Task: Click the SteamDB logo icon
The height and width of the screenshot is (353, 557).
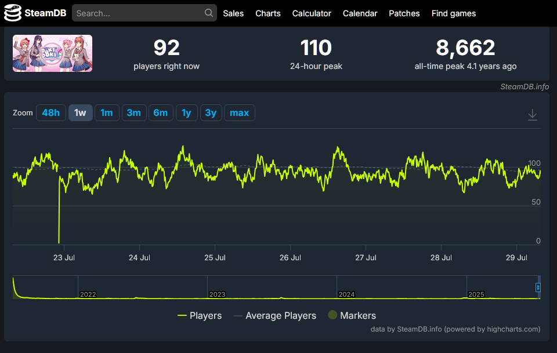Action: click(13, 13)
